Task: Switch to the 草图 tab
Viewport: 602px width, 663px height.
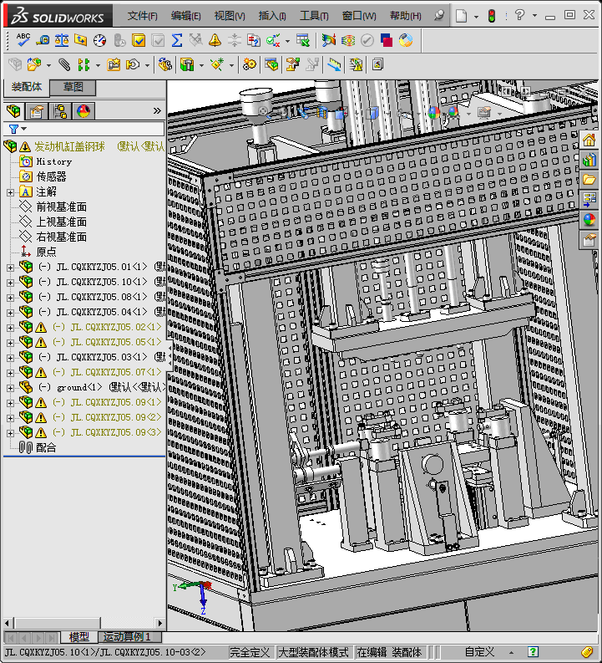Action: [73, 87]
